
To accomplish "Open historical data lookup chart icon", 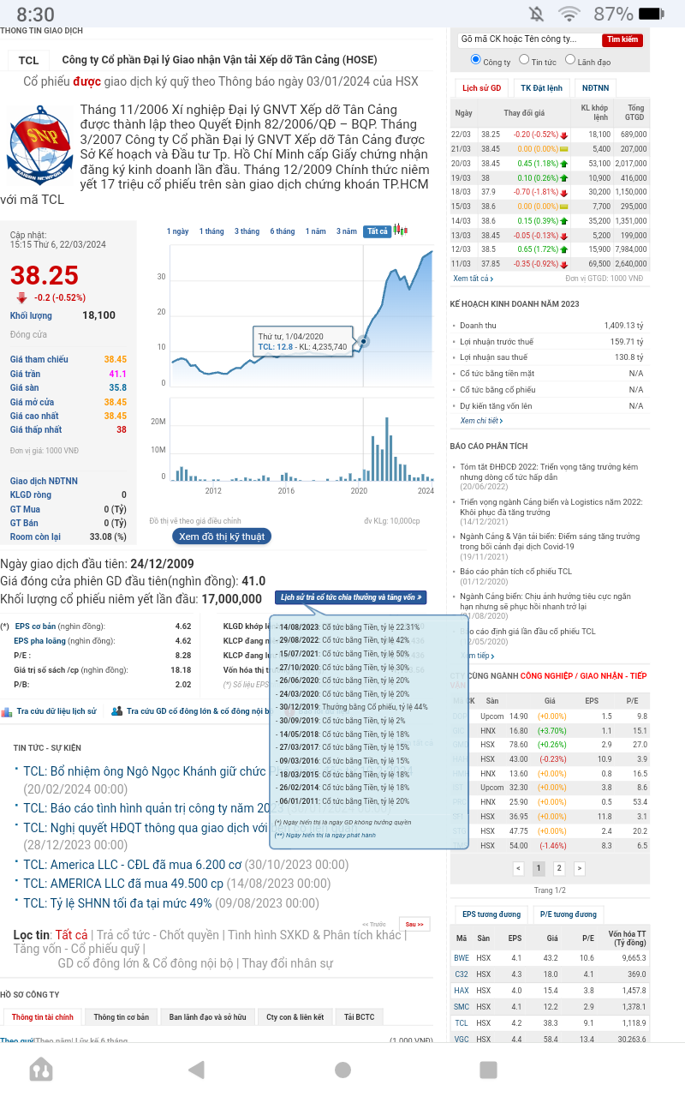I will click(6, 711).
